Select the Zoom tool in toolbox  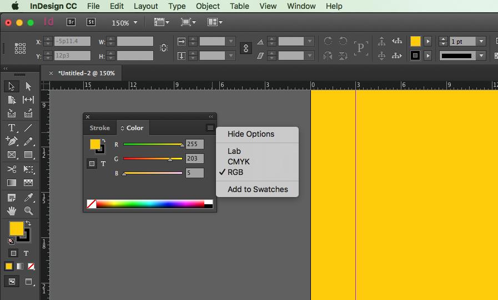(x=28, y=211)
